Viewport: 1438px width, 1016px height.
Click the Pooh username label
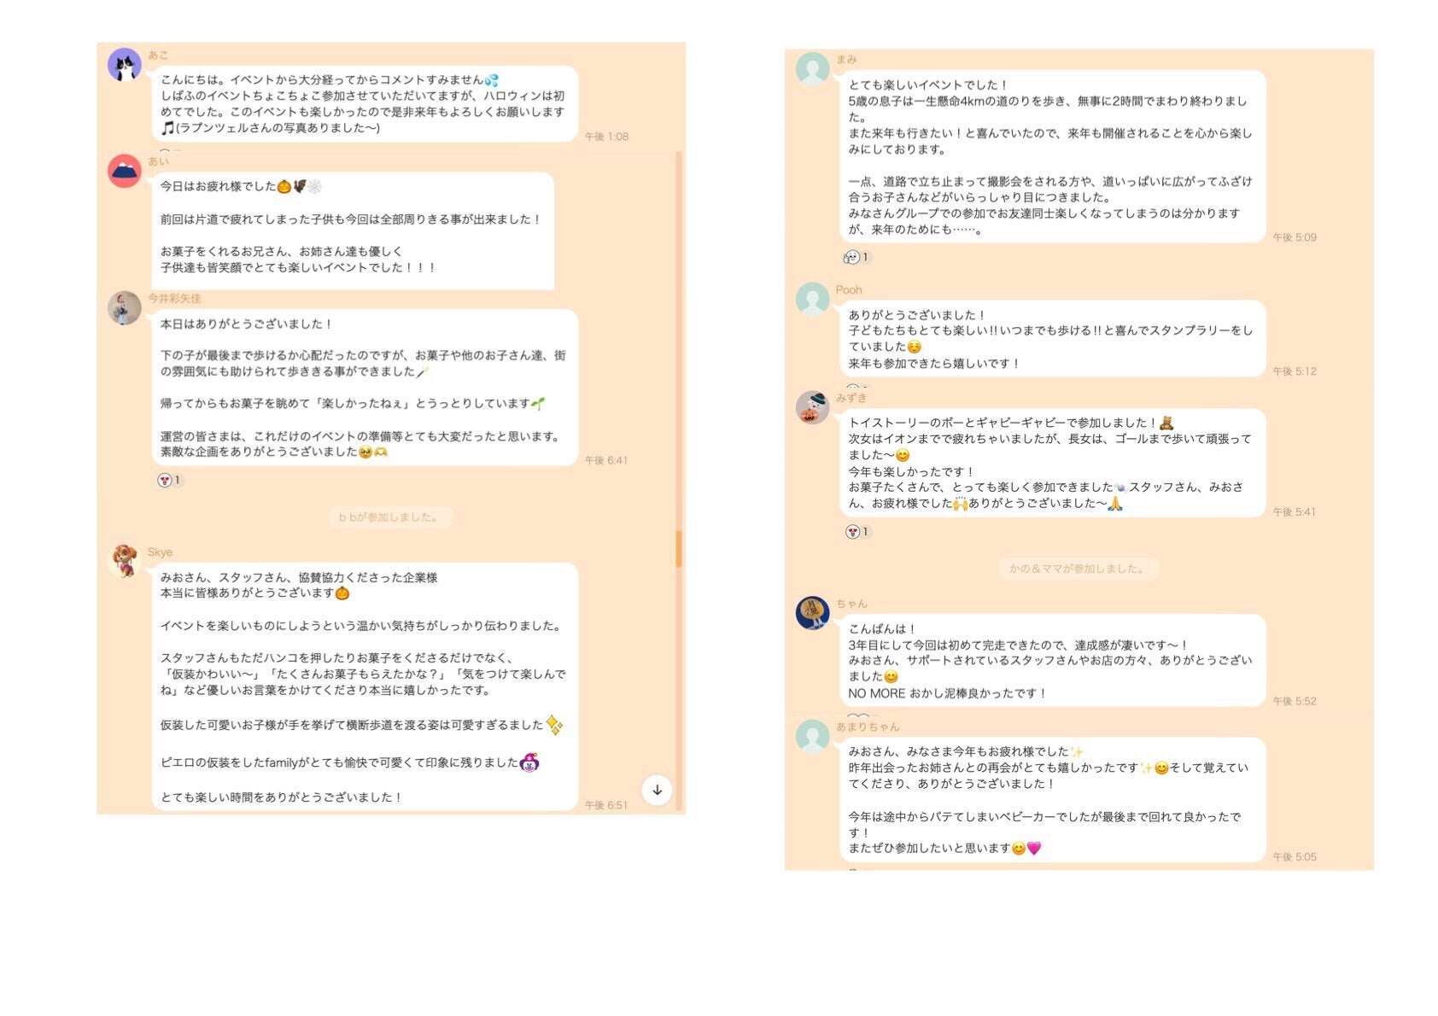[849, 290]
